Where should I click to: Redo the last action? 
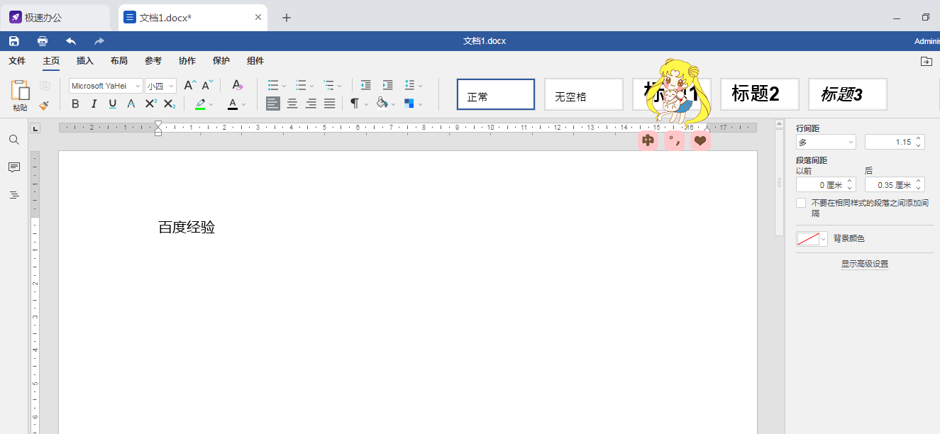tap(99, 41)
